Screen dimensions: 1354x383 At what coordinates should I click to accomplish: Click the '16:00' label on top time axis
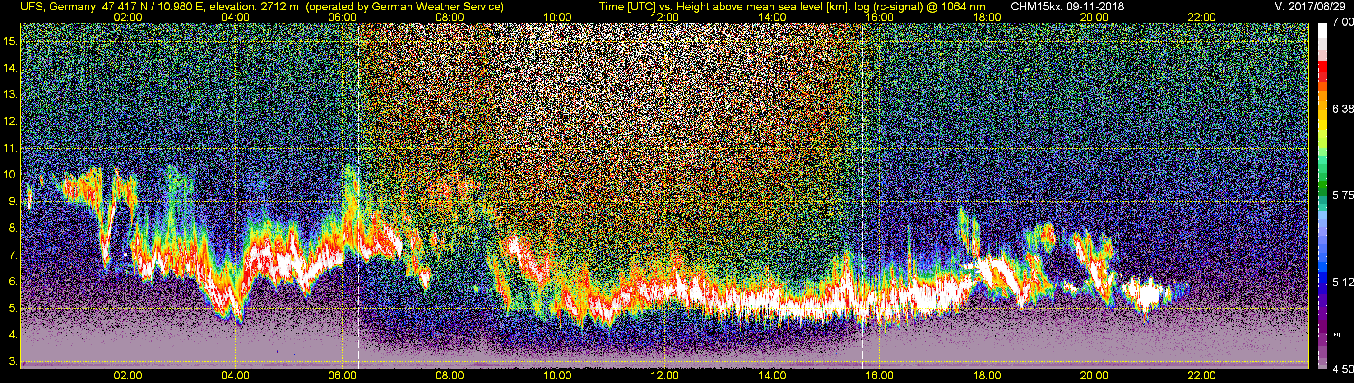pos(879,17)
